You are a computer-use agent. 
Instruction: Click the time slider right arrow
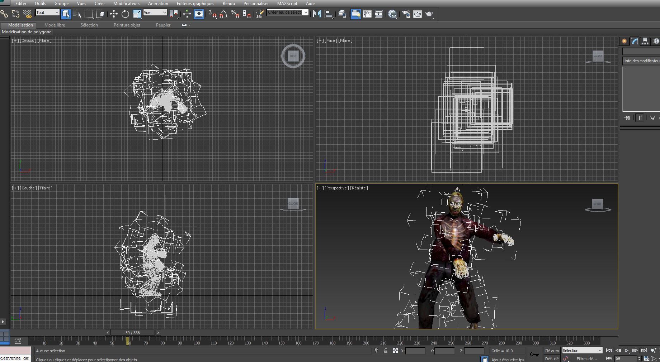tap(158, 333)
